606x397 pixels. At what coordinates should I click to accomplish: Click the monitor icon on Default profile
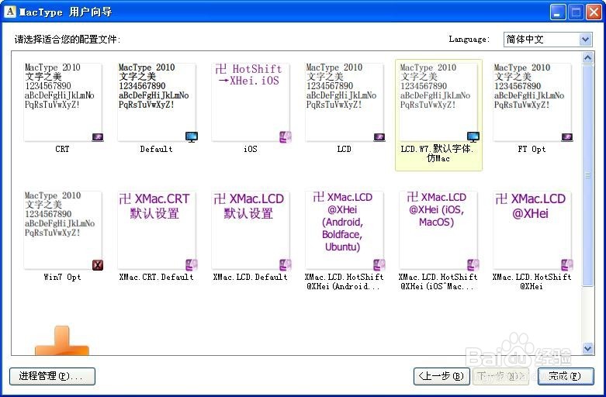point(192,136)
